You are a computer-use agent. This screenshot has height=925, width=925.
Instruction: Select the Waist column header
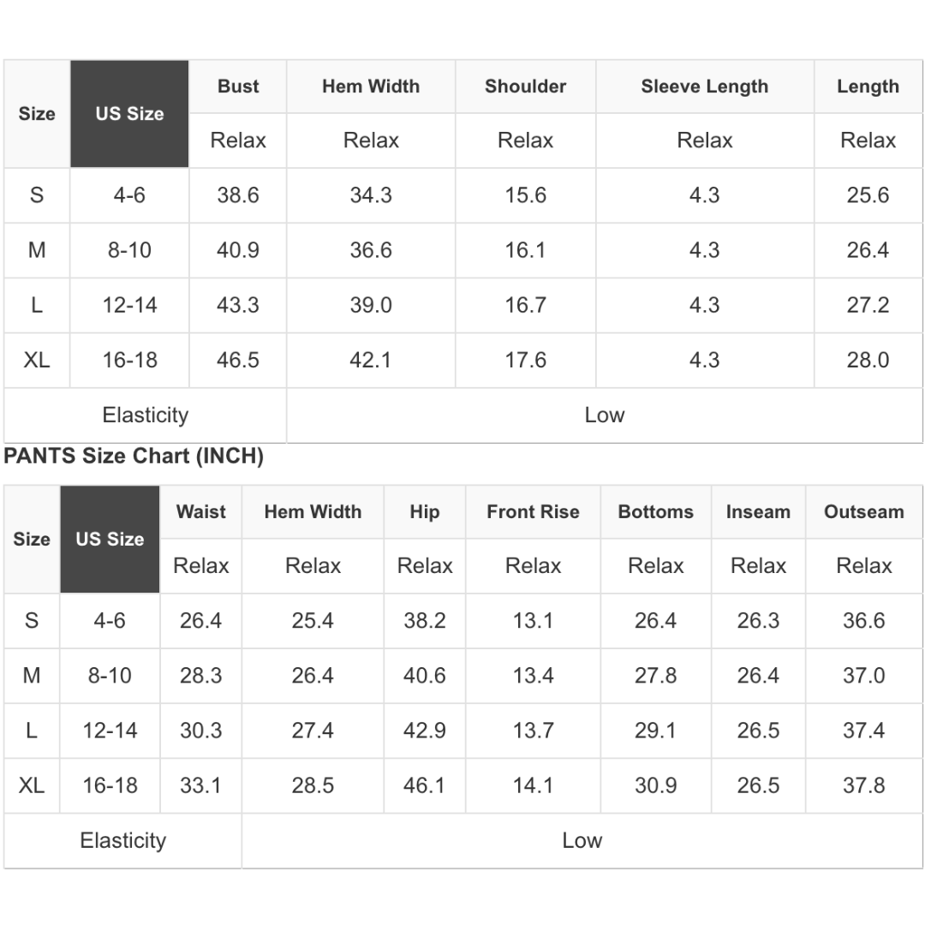point(201,512)
